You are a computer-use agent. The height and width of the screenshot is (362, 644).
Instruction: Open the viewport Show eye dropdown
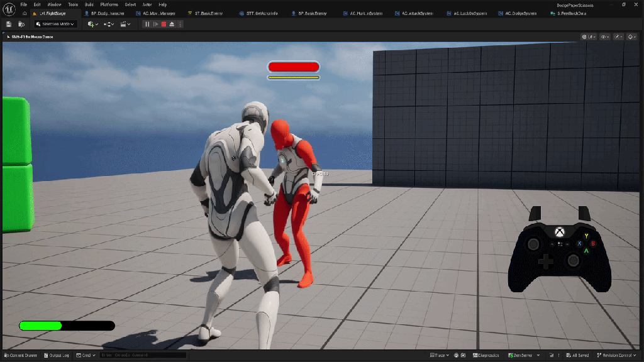pyautogui.click(x=605, y=37)
